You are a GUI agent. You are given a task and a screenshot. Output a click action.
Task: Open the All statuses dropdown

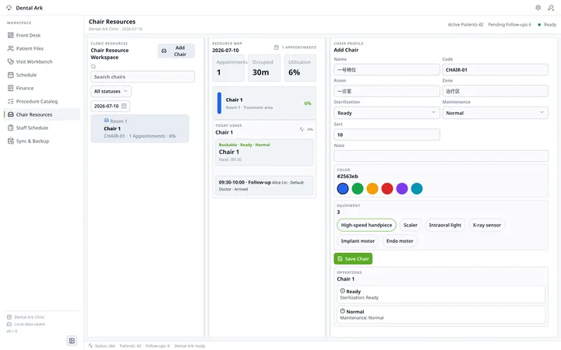[111, 92]
